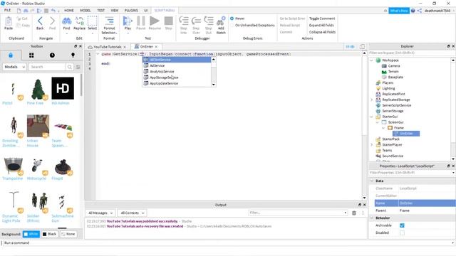Select ServerScriptService in Explorer
Viewport: 456px width, 256px height.
pyautogui.click(x=396, y=105)
